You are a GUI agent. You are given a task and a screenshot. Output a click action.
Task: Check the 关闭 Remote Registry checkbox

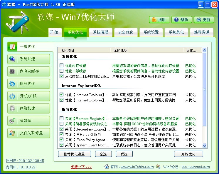click(61, 118)
